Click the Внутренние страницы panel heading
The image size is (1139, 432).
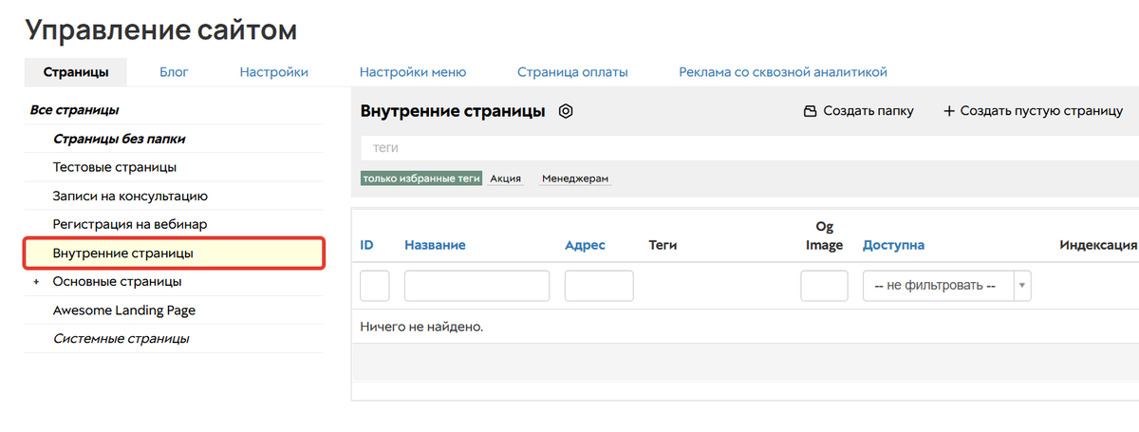pyautogui.click(x=453, y=111)
